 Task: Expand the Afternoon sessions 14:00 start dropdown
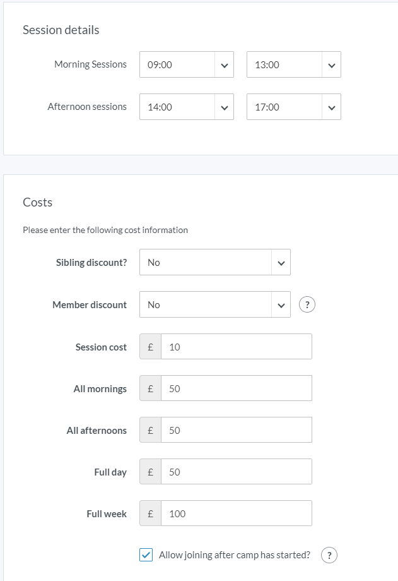pos(186,107)
